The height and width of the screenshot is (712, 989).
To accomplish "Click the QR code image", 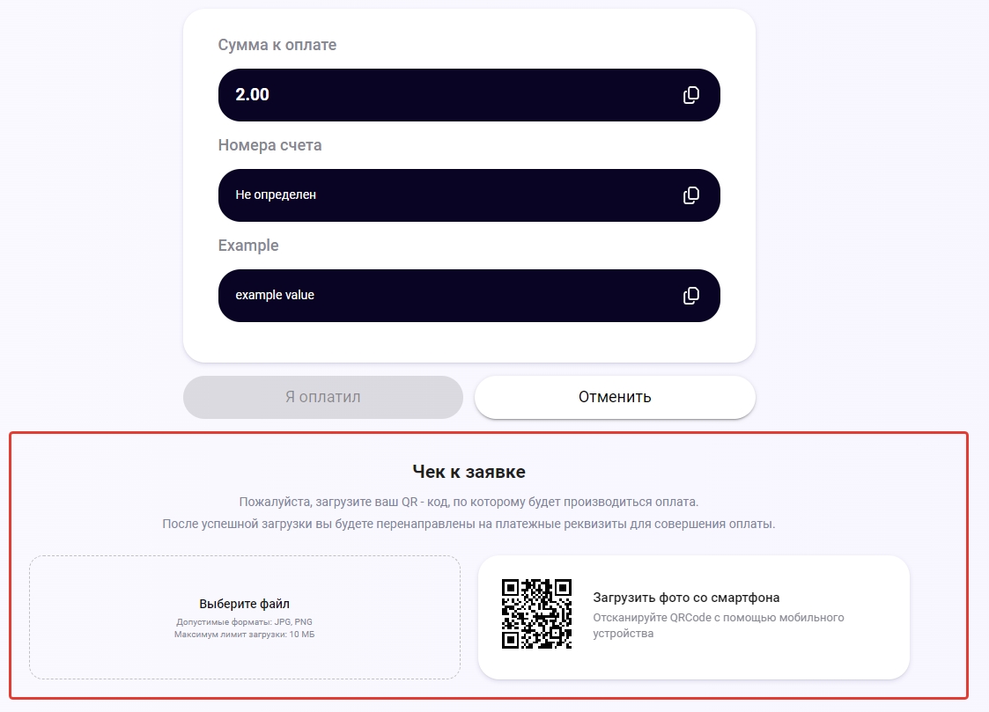I will (x=536, y=613).
